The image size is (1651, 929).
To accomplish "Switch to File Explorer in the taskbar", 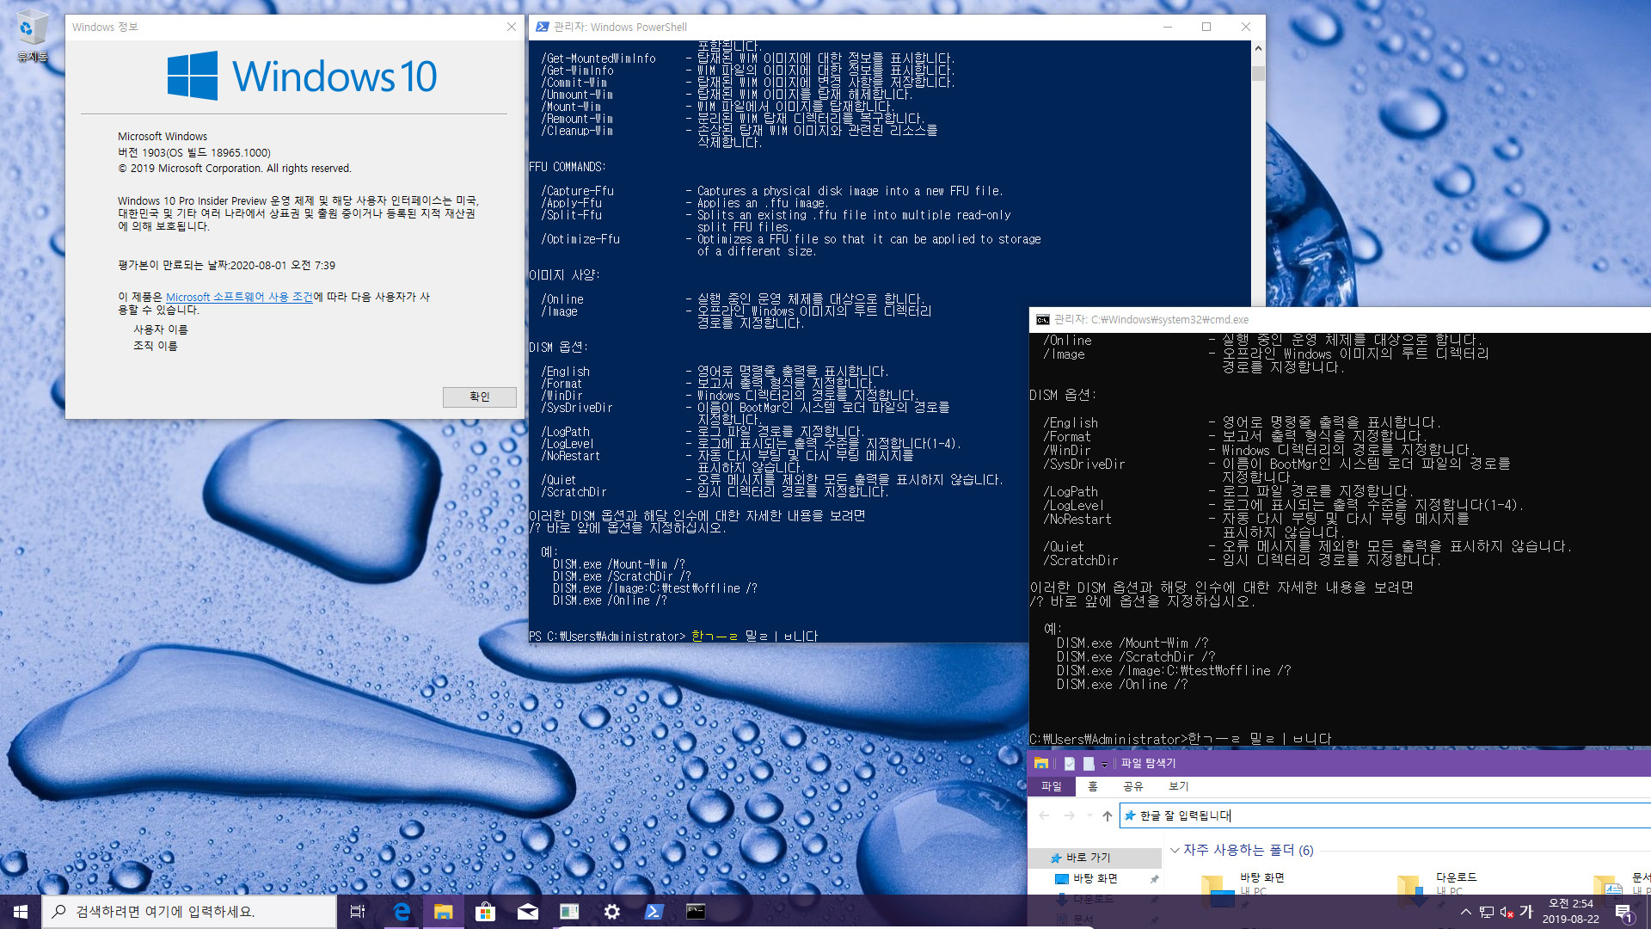I will coord(443,912).
